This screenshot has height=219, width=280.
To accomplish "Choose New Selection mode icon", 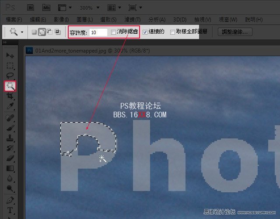I will [x=34, y=32].
